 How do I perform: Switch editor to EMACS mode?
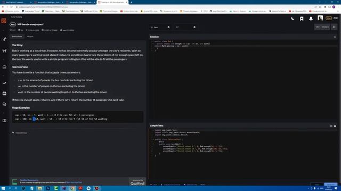point(326,27)
